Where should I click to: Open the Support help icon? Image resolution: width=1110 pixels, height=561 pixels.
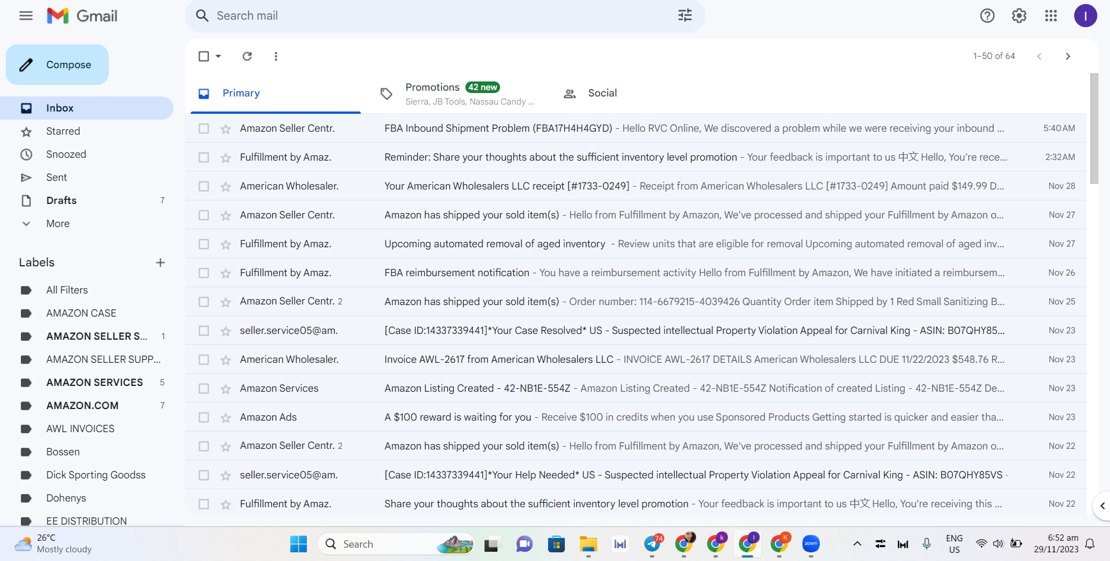[x=987, y=16]
